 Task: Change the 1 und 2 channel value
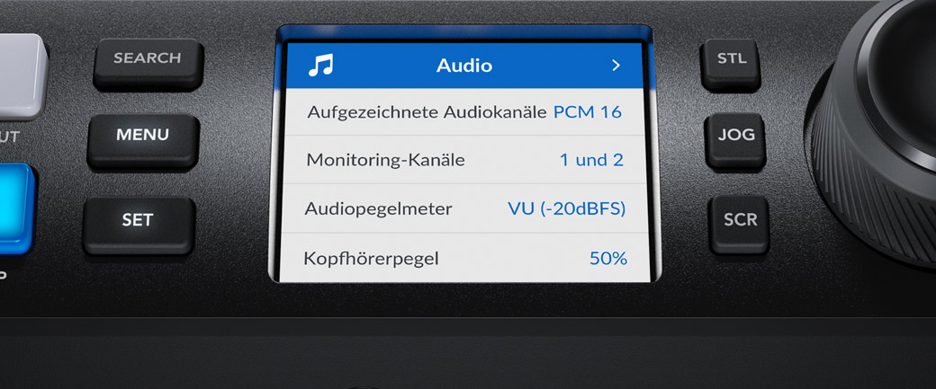591,160
